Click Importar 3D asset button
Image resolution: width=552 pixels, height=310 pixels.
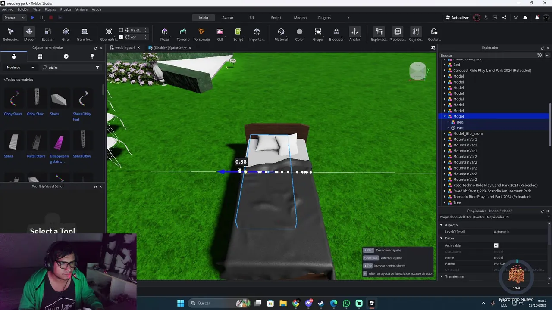click(x=257, y=34)
